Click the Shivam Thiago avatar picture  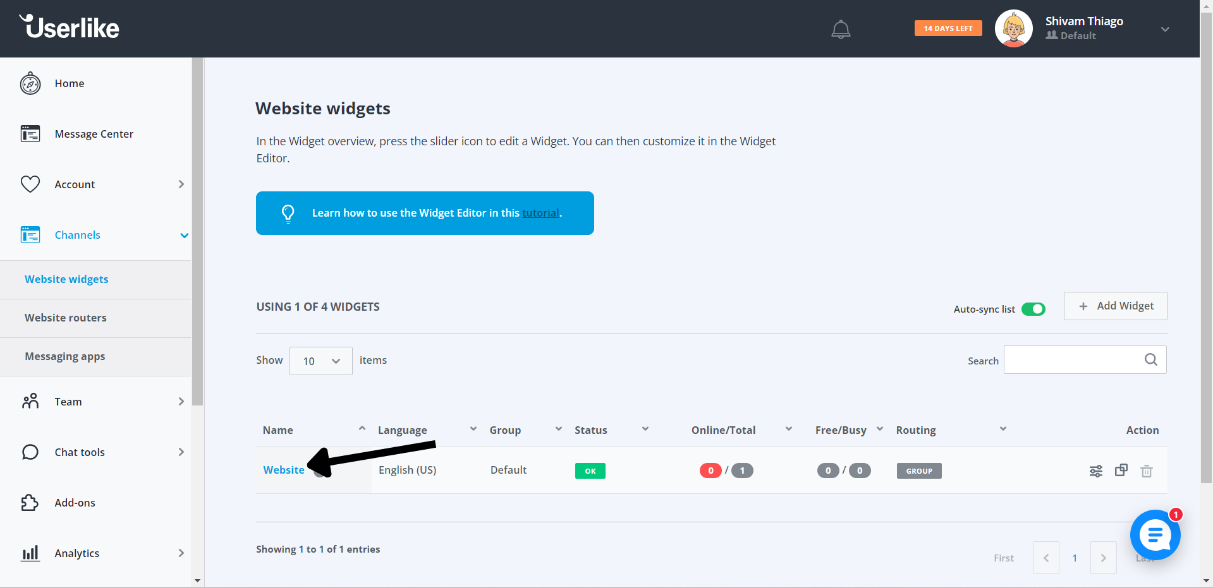(1014, 28)
